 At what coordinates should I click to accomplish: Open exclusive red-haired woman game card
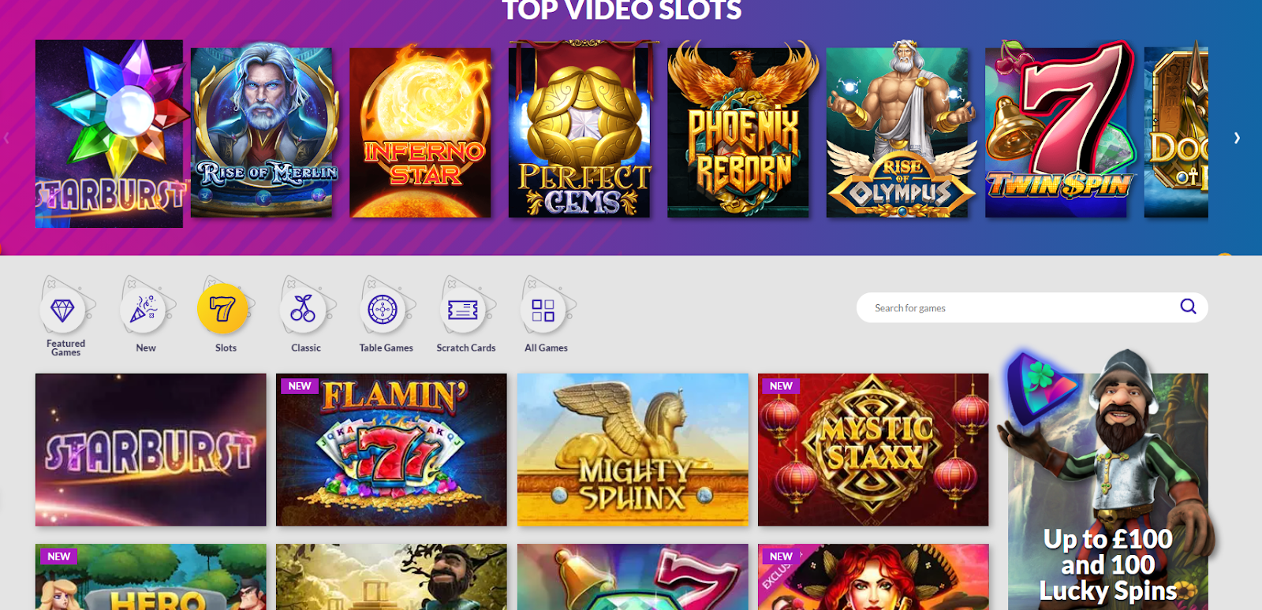point(873,577)
